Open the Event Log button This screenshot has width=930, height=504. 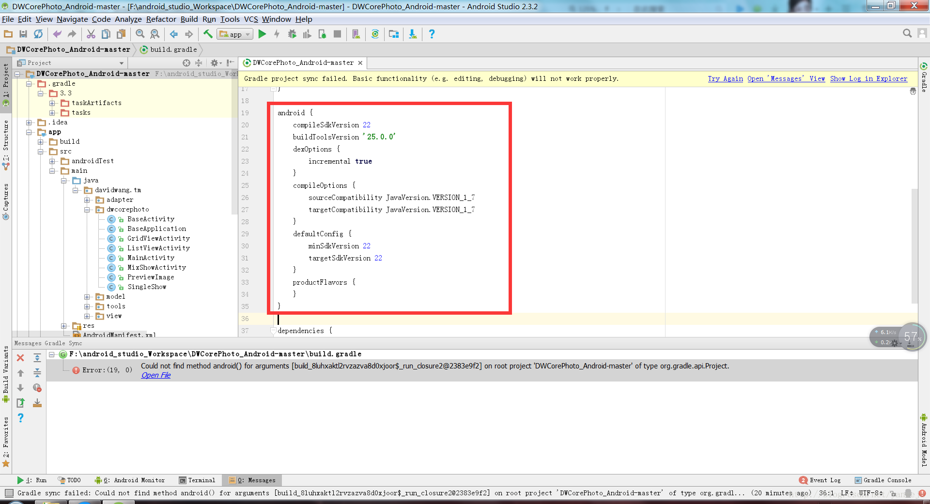[x=820, y=480]
